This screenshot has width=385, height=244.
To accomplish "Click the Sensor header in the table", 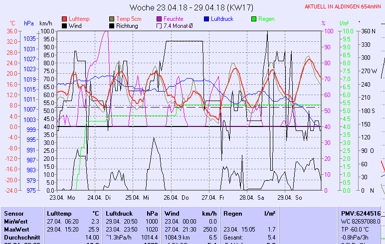I will click(13, 213).
